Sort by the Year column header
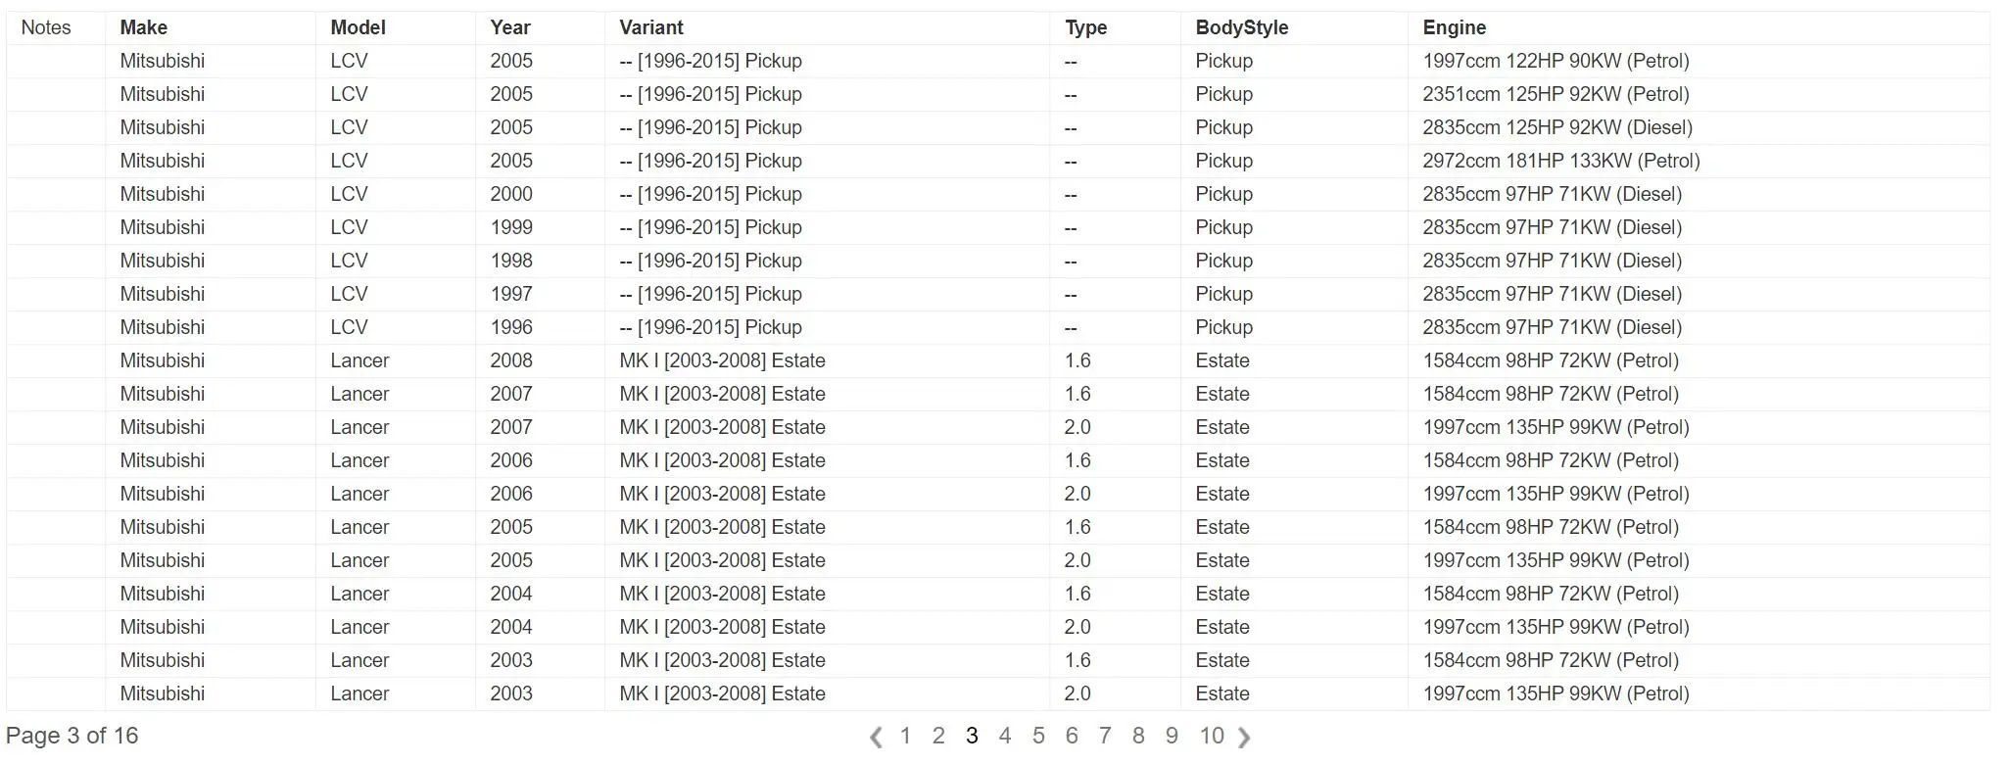Screen dimensions: 2011x765 coord(510,27)
